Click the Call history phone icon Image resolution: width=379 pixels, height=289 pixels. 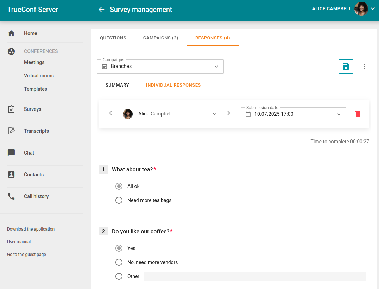click(x=11, y=196)
